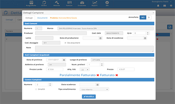Adjust the Q.tà spinner arrows
175x104 pixels.
[x=148, y=33]
